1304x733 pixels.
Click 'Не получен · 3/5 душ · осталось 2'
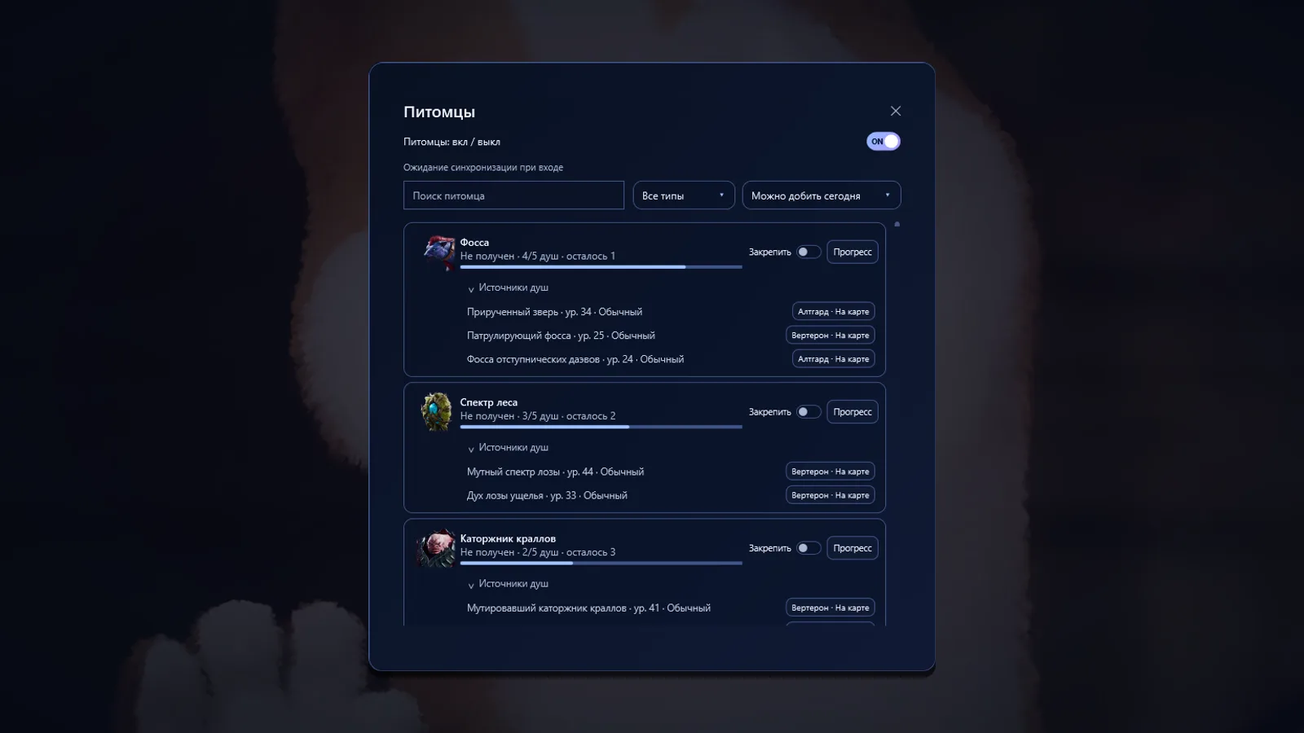point(538,415)
